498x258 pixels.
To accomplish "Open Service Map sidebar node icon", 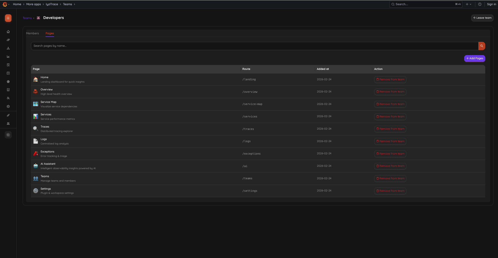I will click(8, 48).
